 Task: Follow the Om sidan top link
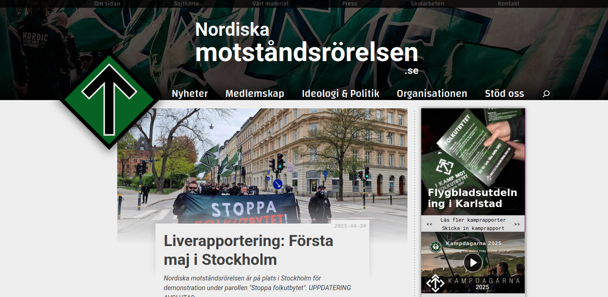107,4
